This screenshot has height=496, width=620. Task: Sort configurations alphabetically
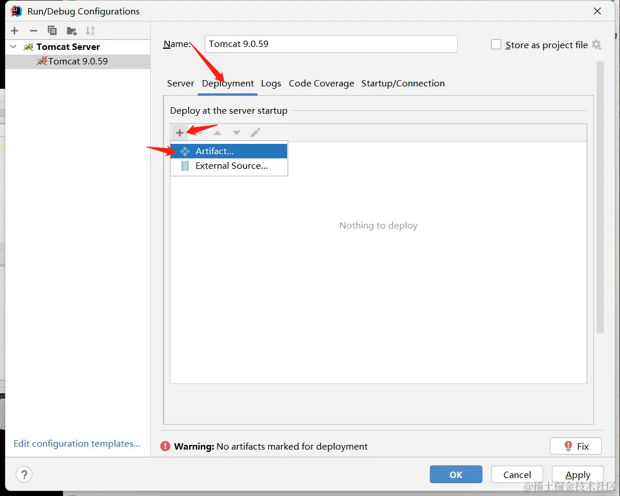(90, 31)
